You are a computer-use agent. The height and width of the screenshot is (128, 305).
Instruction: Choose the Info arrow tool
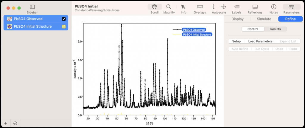pos(183,7)
